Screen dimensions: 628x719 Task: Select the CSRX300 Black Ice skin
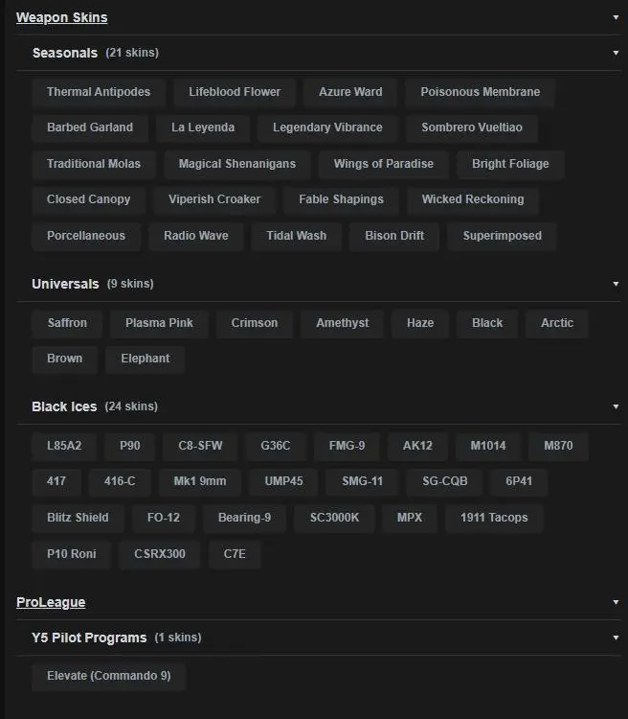click(x=160, y=554)
